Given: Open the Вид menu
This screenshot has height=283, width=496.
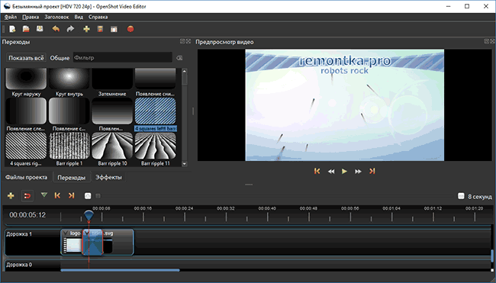Looking at the screenshot, I should [79, 17].
